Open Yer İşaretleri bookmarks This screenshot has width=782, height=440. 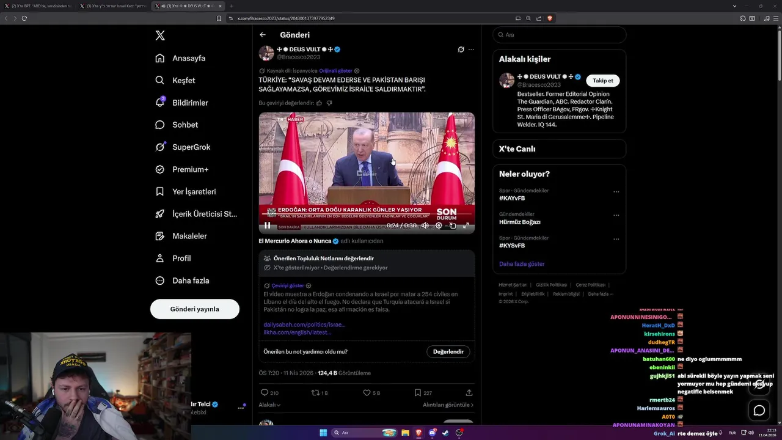click(186, 191)
